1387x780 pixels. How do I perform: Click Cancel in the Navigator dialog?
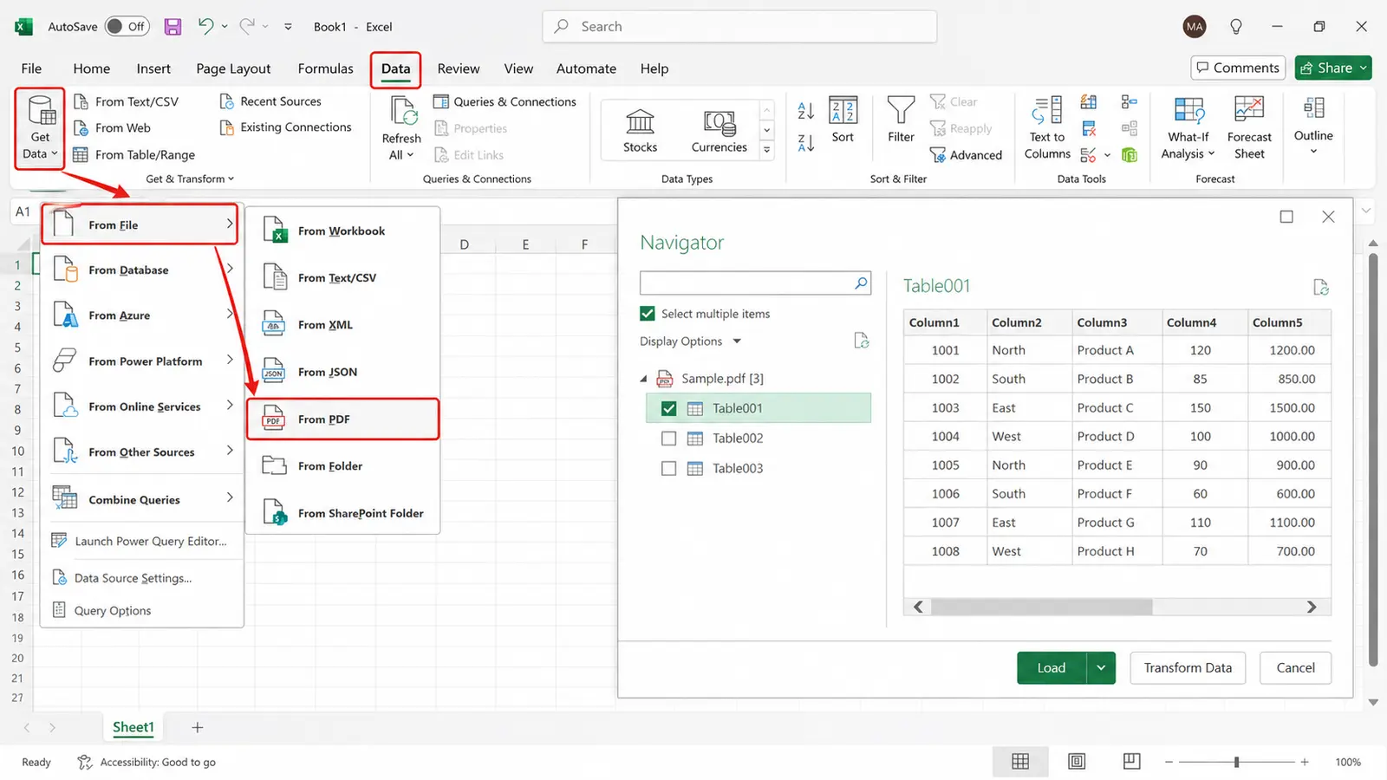1295,668
